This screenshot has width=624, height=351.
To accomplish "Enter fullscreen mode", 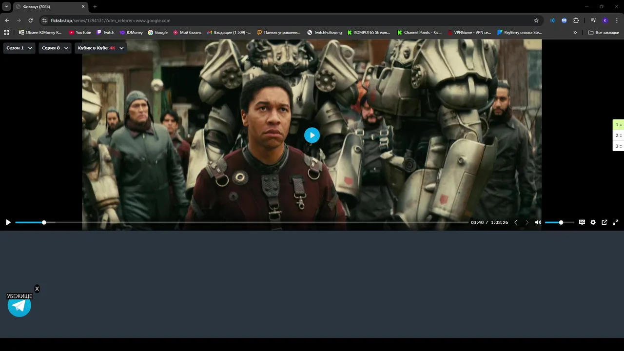I will [615, 222].
